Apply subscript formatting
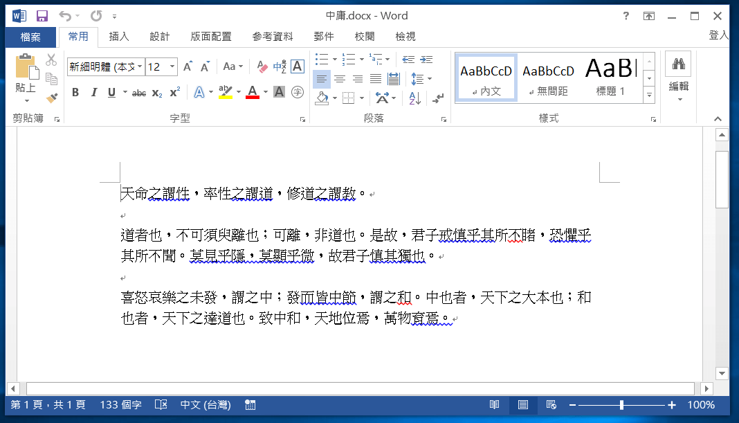Viewport: 739px width, 423px height. [157, 91]
